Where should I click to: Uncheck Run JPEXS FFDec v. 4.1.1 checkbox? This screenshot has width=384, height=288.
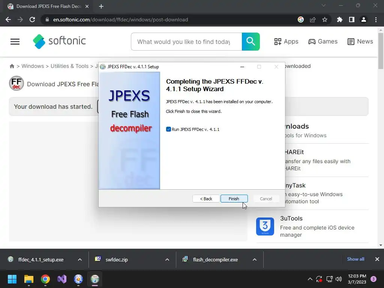168,129
